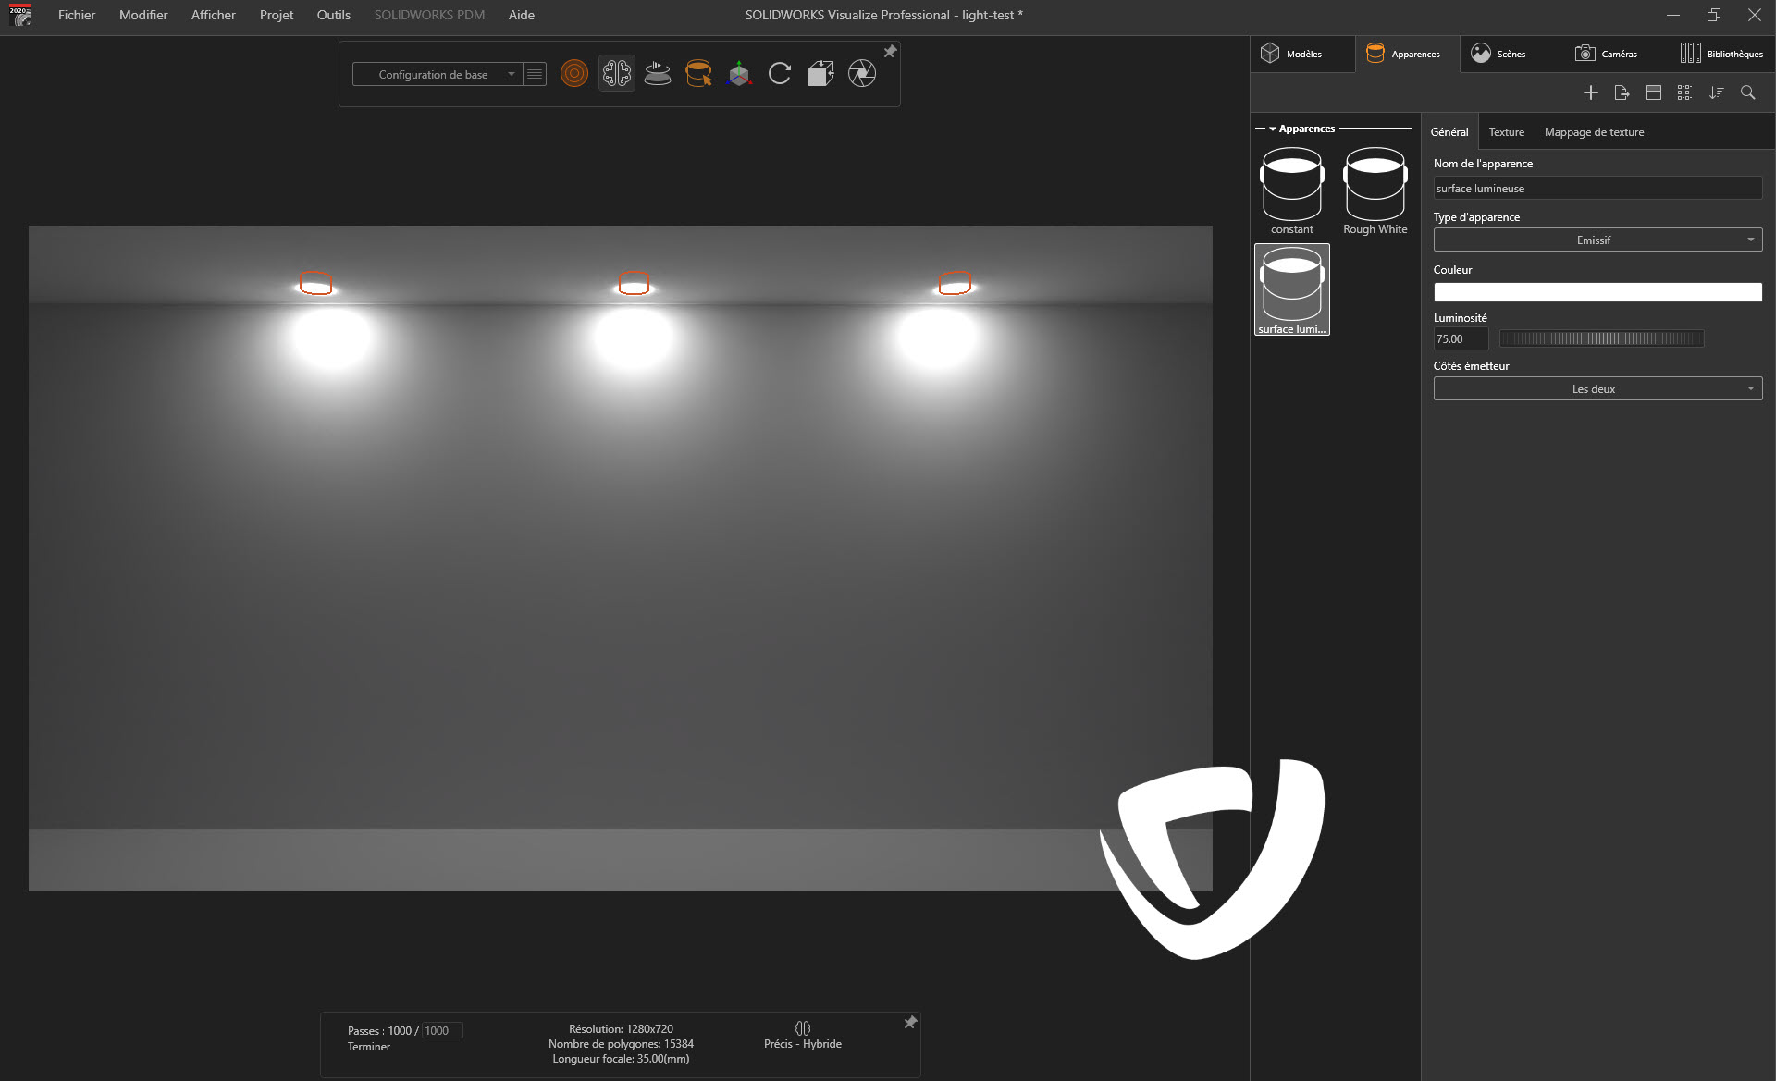1776x1081 pixels.
Task: Open the Côtés émetteur Les deux dropdown
Action: click(x=1597, y=389)
